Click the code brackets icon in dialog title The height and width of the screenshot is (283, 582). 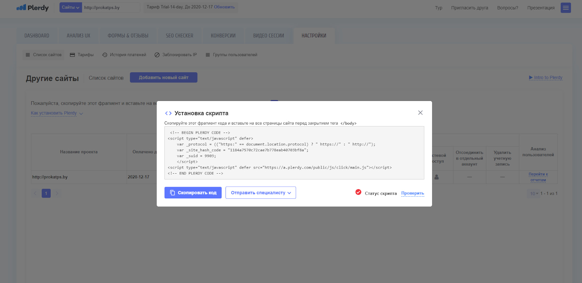(168, 113)
